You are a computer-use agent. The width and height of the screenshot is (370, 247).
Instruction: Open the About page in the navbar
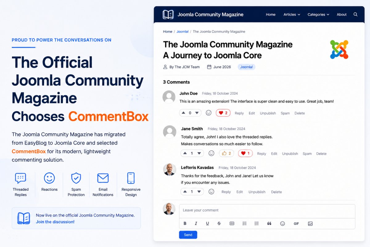[342, 15]
